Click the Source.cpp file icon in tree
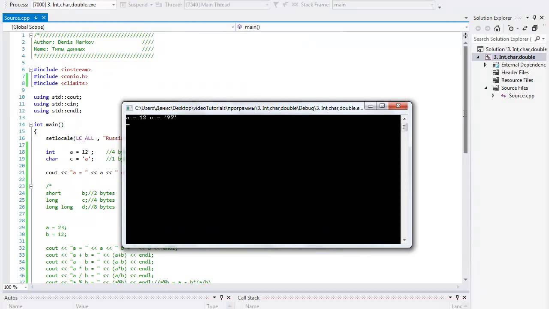The width and height of the screenshot is (549, 309). [503, 96]
